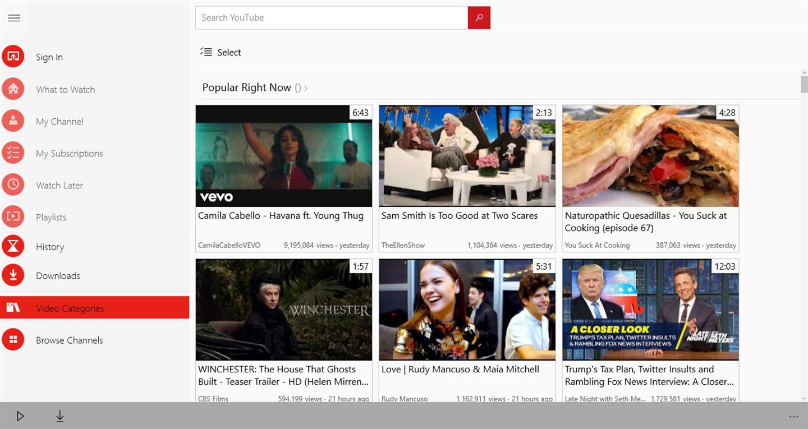Click '387,063 views · yesterday' text
808x429 pixels.
pos(696,245)
